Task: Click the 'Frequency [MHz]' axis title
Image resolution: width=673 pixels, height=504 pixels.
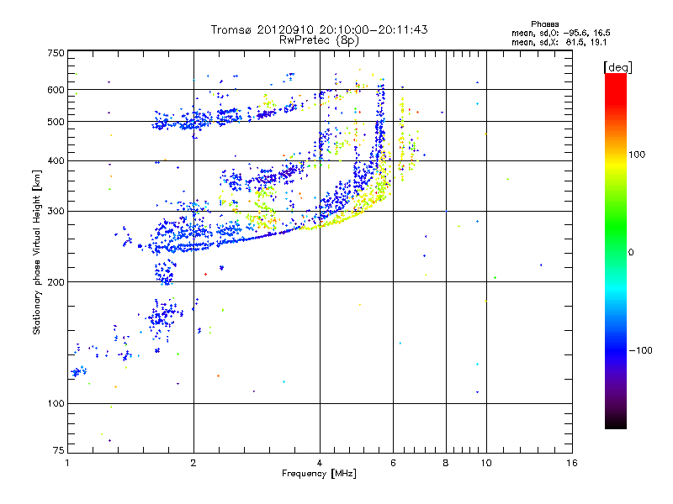Action: [x=319, y=474]
